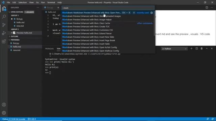Viewport: 216px width, 121px height.
Task: Click in the terminal prompt area
Action: 50,73
